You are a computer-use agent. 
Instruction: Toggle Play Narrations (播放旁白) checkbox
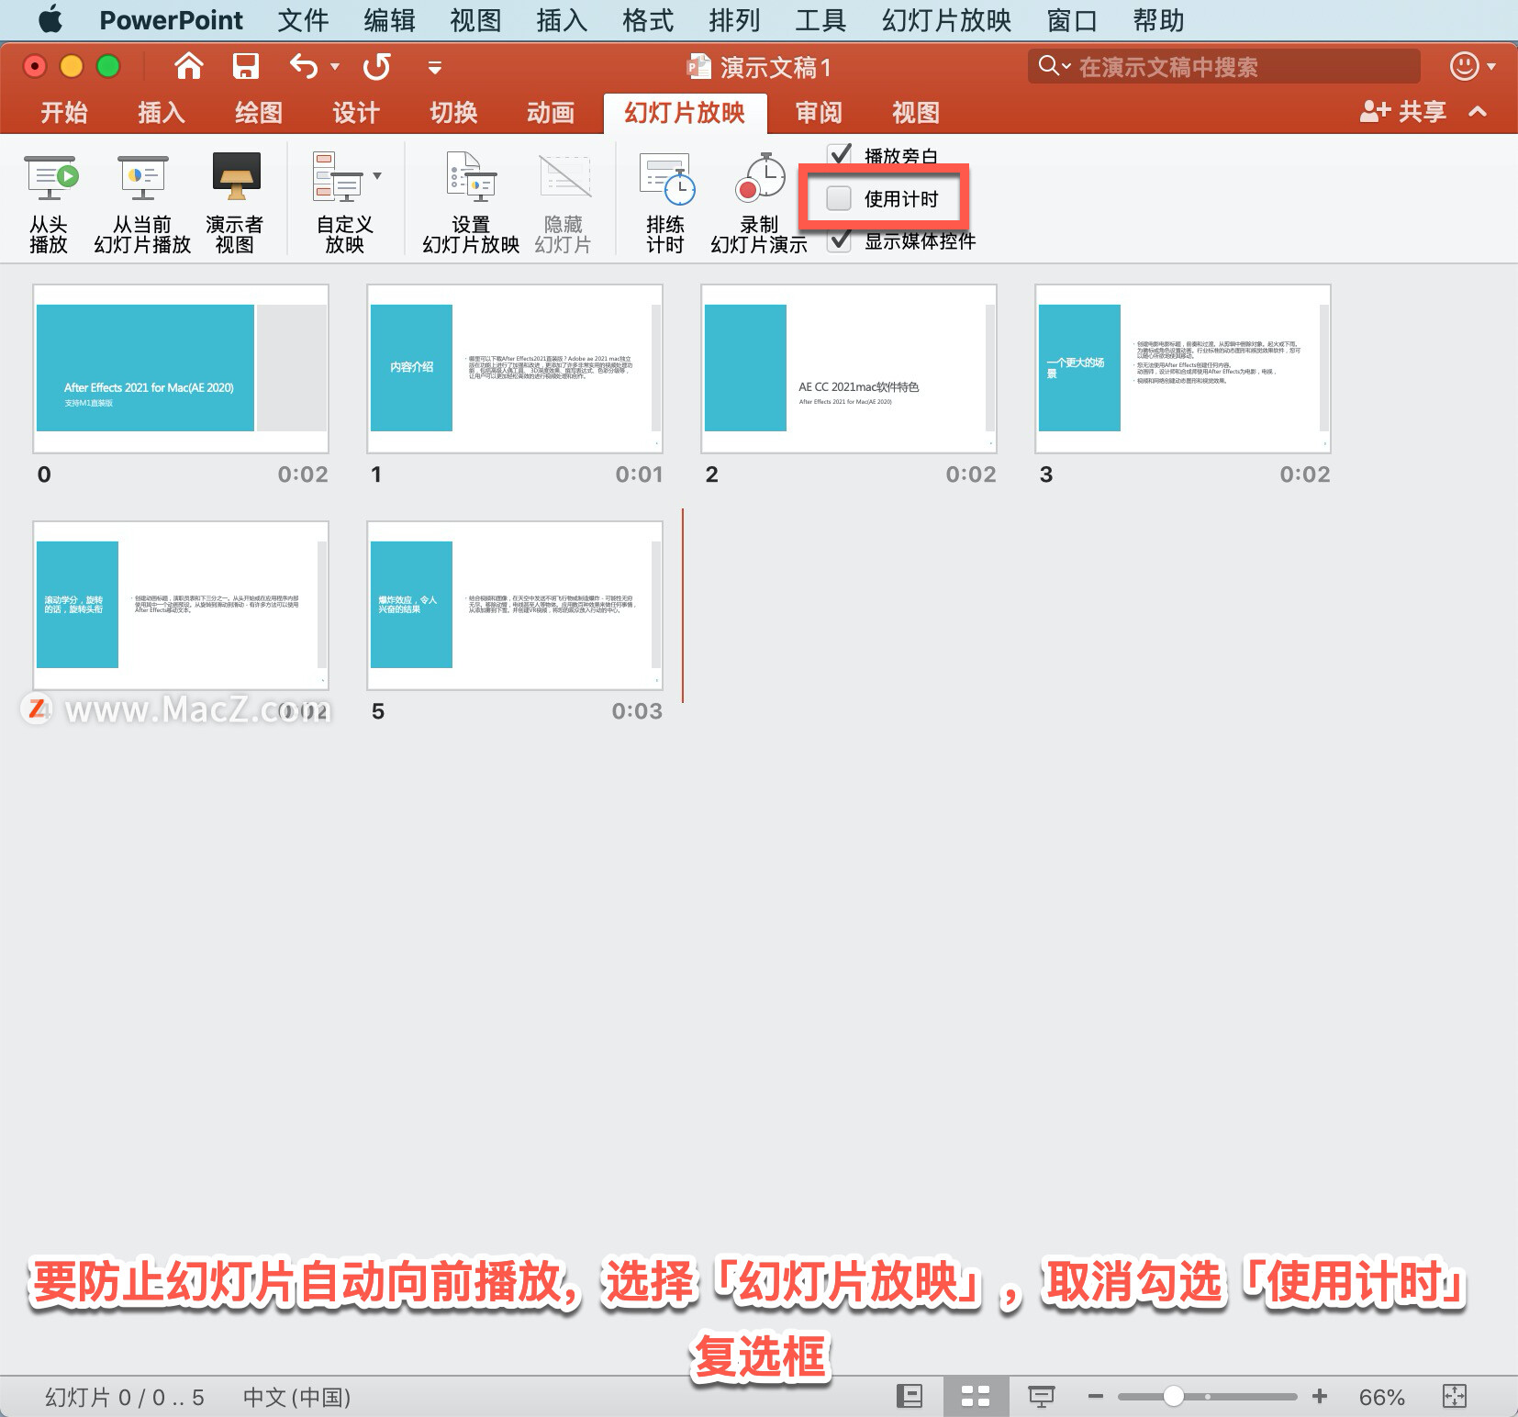pyautogui.click(x=840, y=155)
